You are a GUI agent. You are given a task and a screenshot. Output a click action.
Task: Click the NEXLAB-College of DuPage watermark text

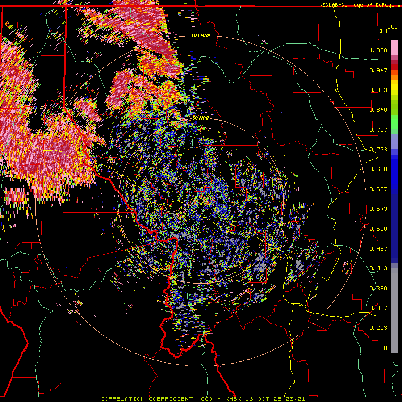point(358,5)
